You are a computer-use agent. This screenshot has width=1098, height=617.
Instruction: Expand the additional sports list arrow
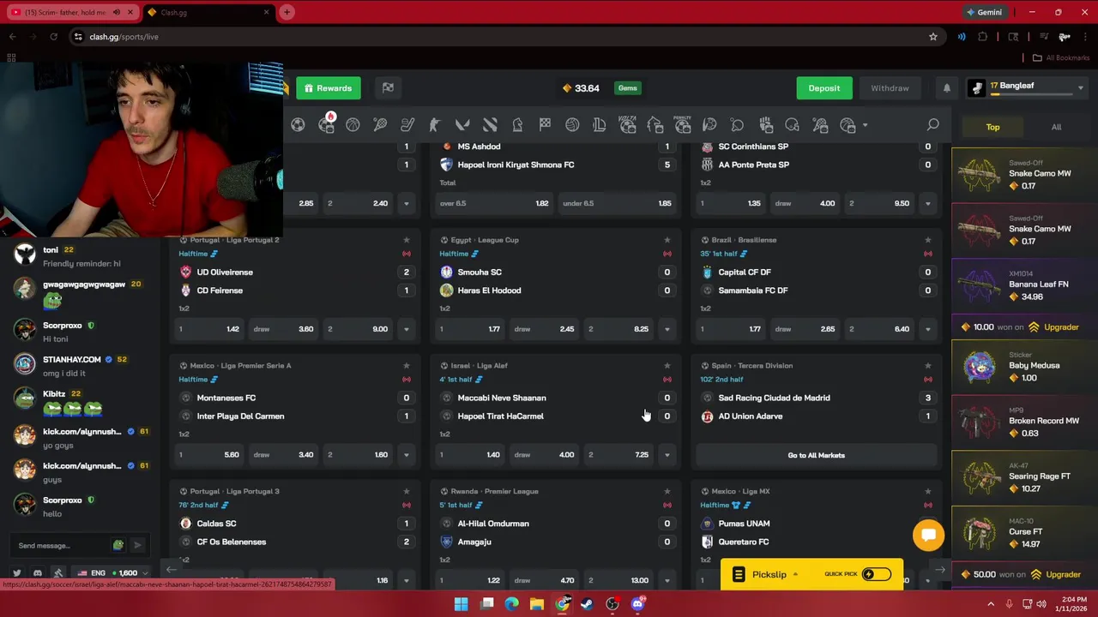pos(865,126)
